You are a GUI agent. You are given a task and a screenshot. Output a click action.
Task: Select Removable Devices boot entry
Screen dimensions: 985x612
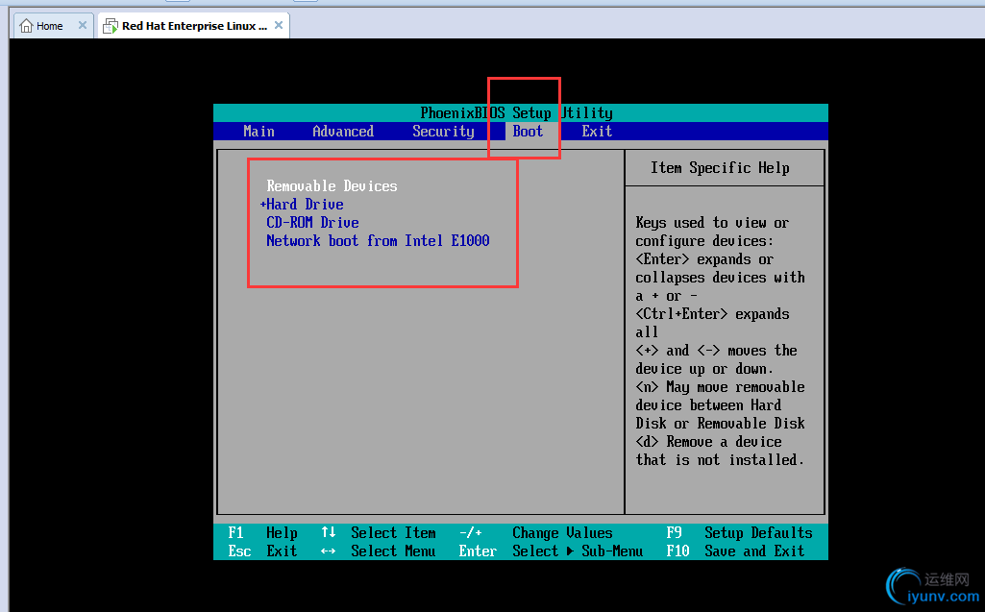coord(332,186)
